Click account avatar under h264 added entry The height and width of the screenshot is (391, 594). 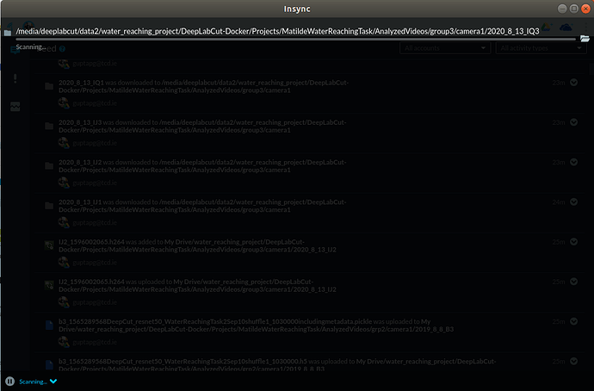[x=64, y=262]
